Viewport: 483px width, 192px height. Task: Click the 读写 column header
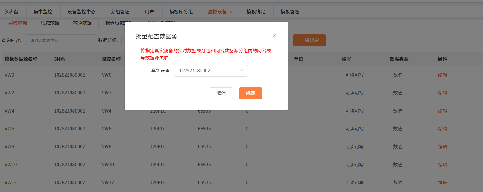346,59
